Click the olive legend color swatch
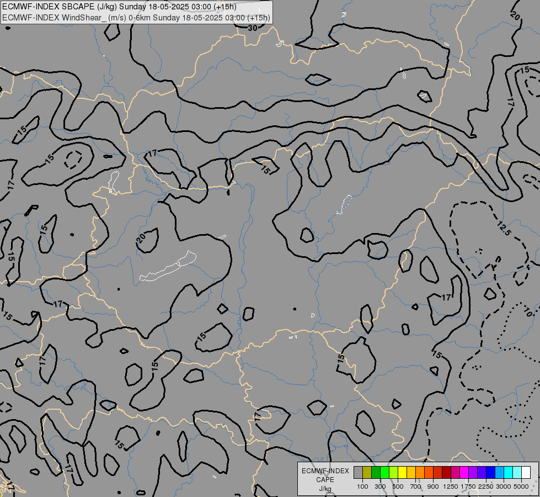 (367, 472)
